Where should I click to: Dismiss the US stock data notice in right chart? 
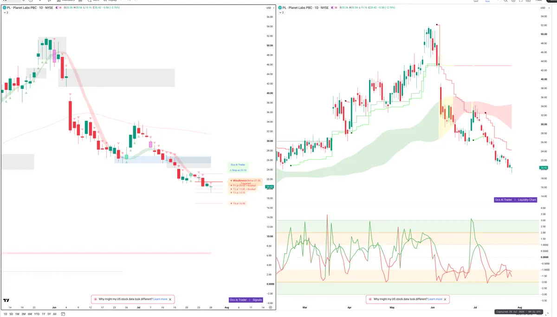point(445,299)
